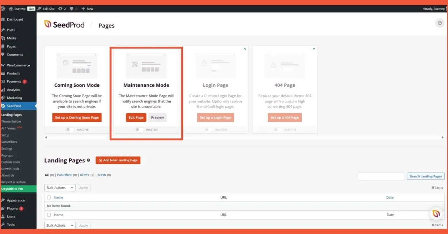
Task: Click the updates icon showing 2 updates
Action: coord(62,8)
